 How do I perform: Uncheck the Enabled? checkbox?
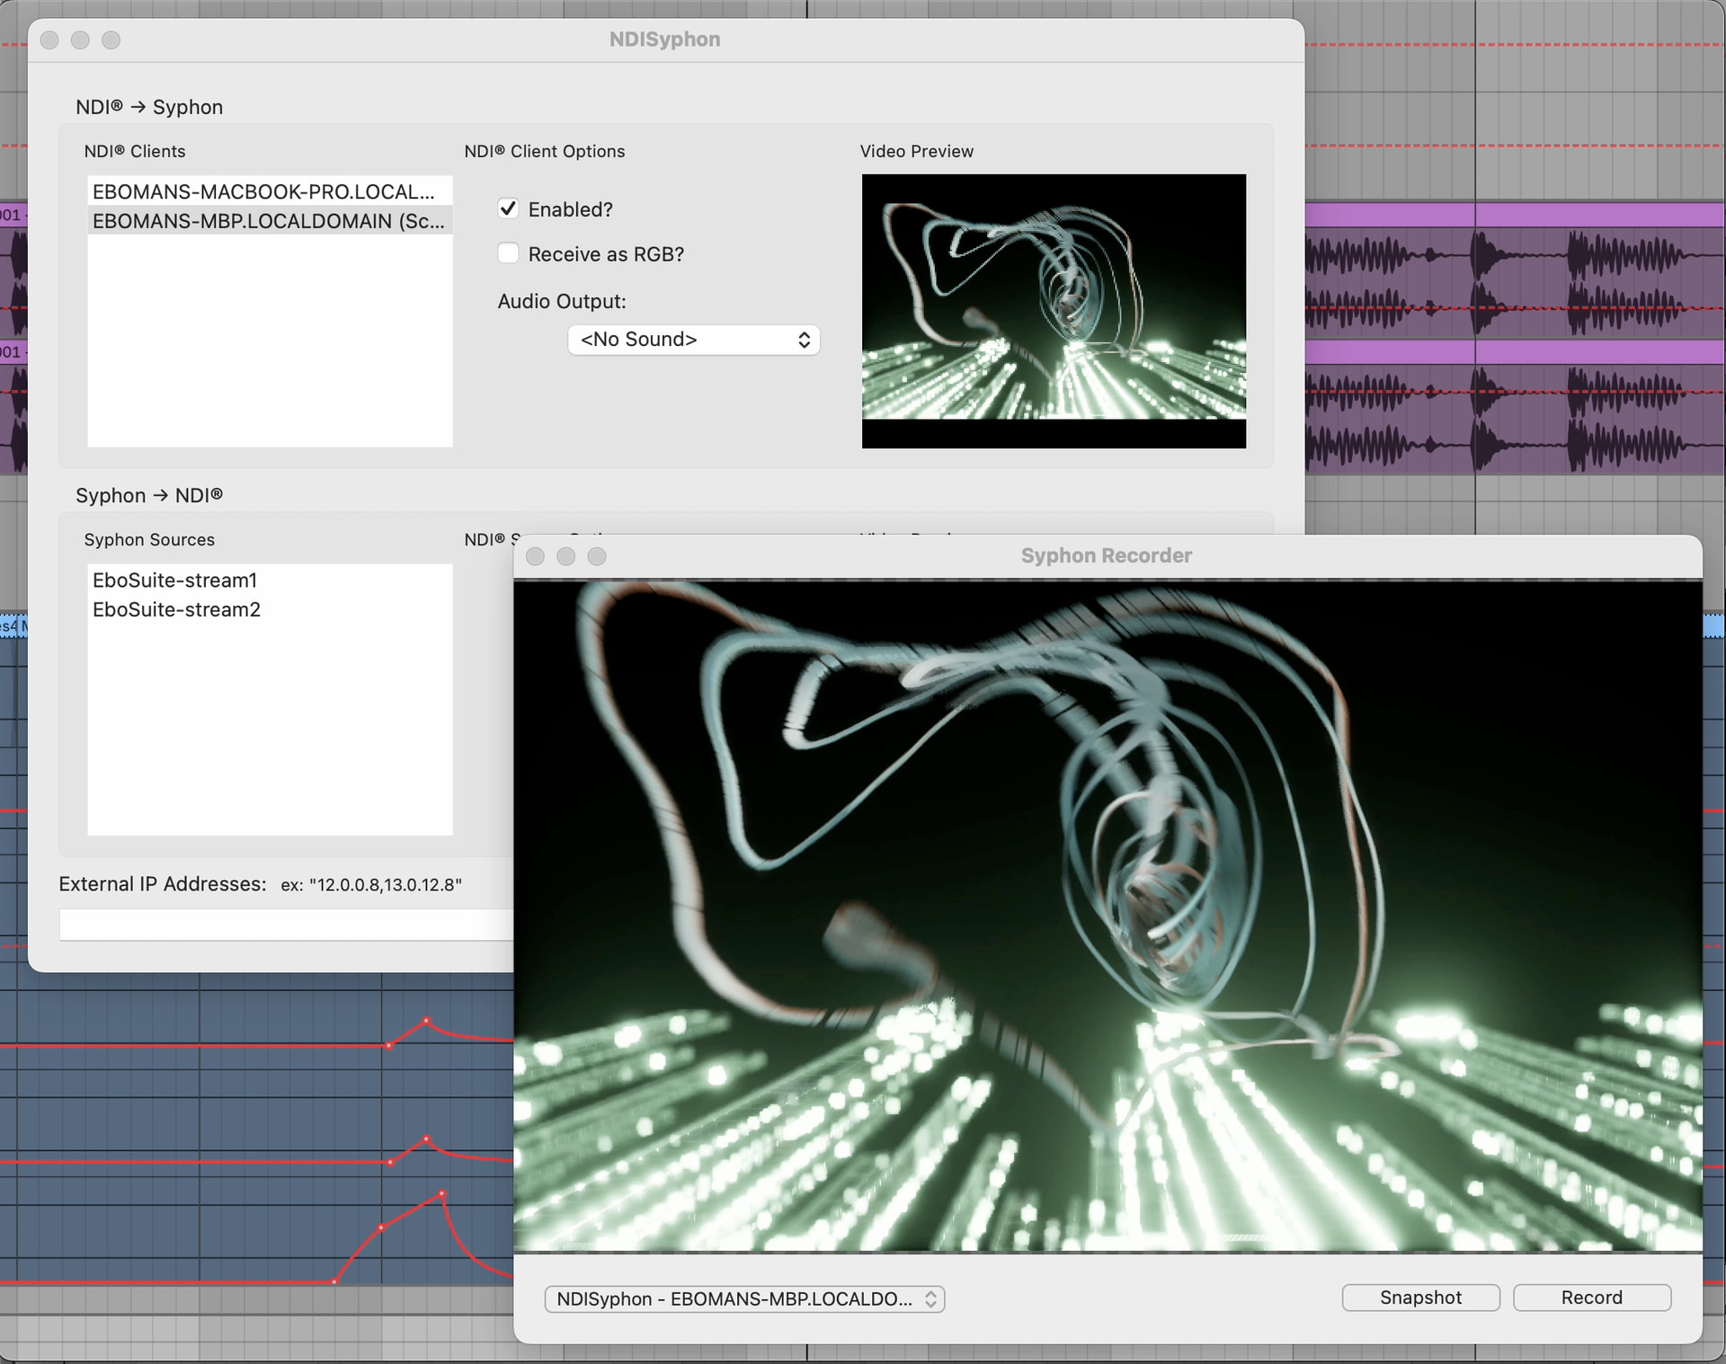(x=508, y=208)
